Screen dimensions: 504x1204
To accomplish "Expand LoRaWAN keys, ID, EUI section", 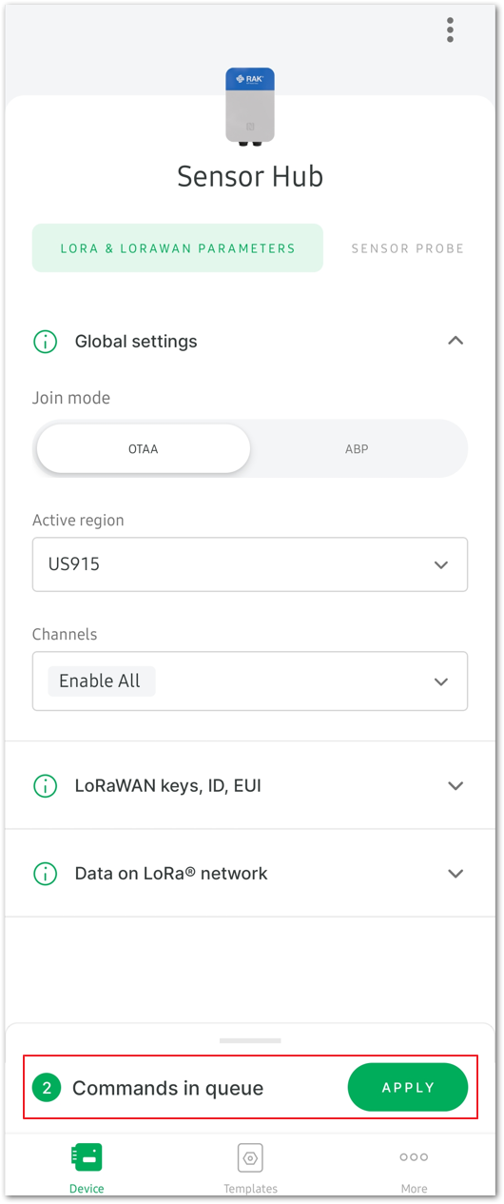I will (250, 786).
